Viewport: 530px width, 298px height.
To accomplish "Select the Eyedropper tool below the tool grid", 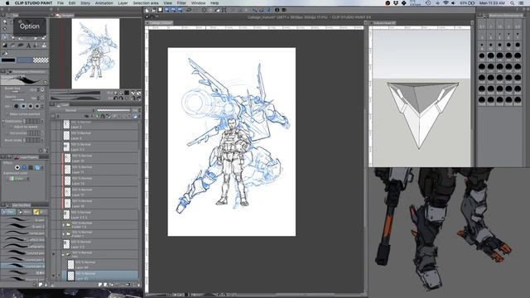I will [x=5, y=53].
